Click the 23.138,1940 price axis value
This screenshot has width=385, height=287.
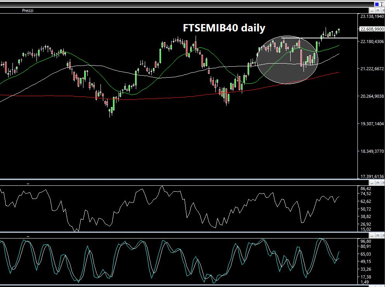372,16
